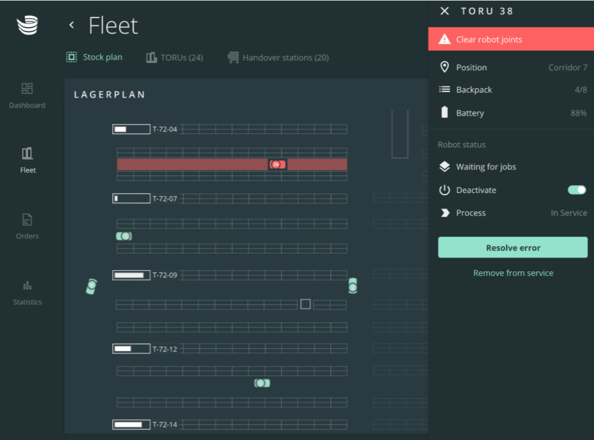
Task: Click the highlighted red corridor on map
Action: 191,164
